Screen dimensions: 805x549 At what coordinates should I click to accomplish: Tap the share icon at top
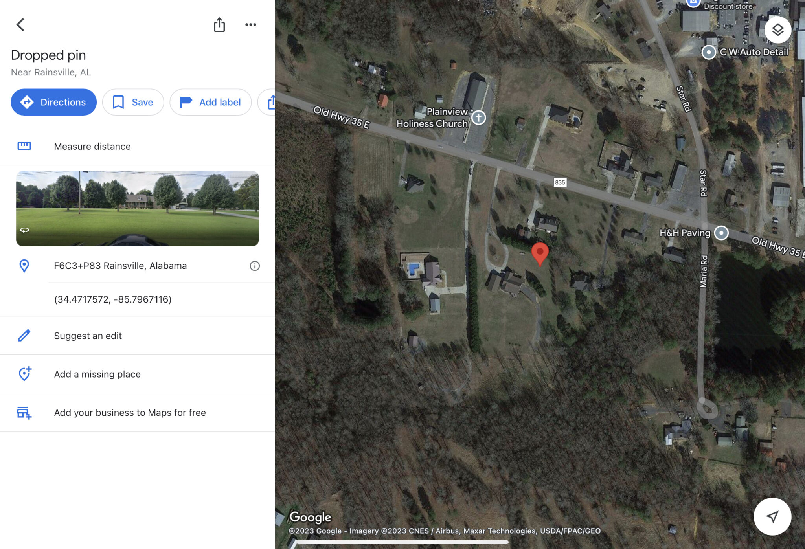pos(219,24)
